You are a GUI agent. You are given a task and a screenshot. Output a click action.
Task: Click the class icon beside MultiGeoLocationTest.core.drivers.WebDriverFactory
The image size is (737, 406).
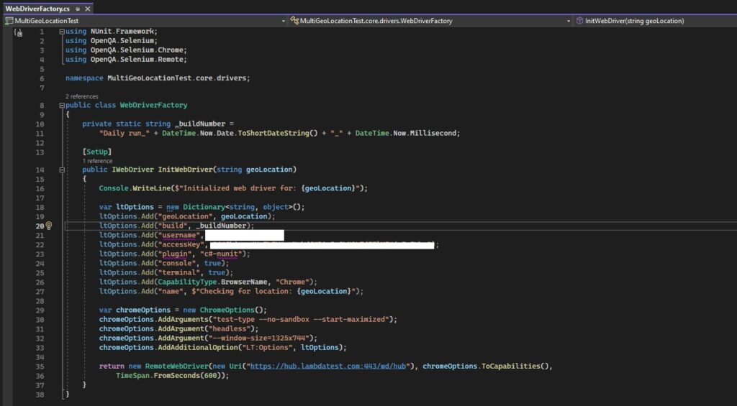[294, 21]
